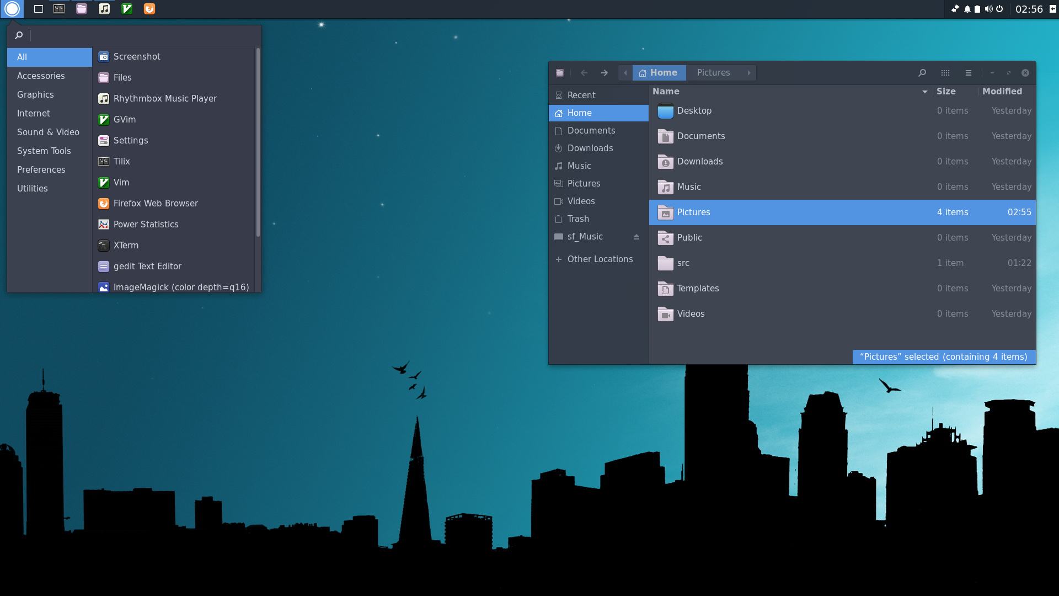Click the volume icon in system tray
This screenshot has height=596, width=1059.
pyautogui.click(x=988, y=9)
